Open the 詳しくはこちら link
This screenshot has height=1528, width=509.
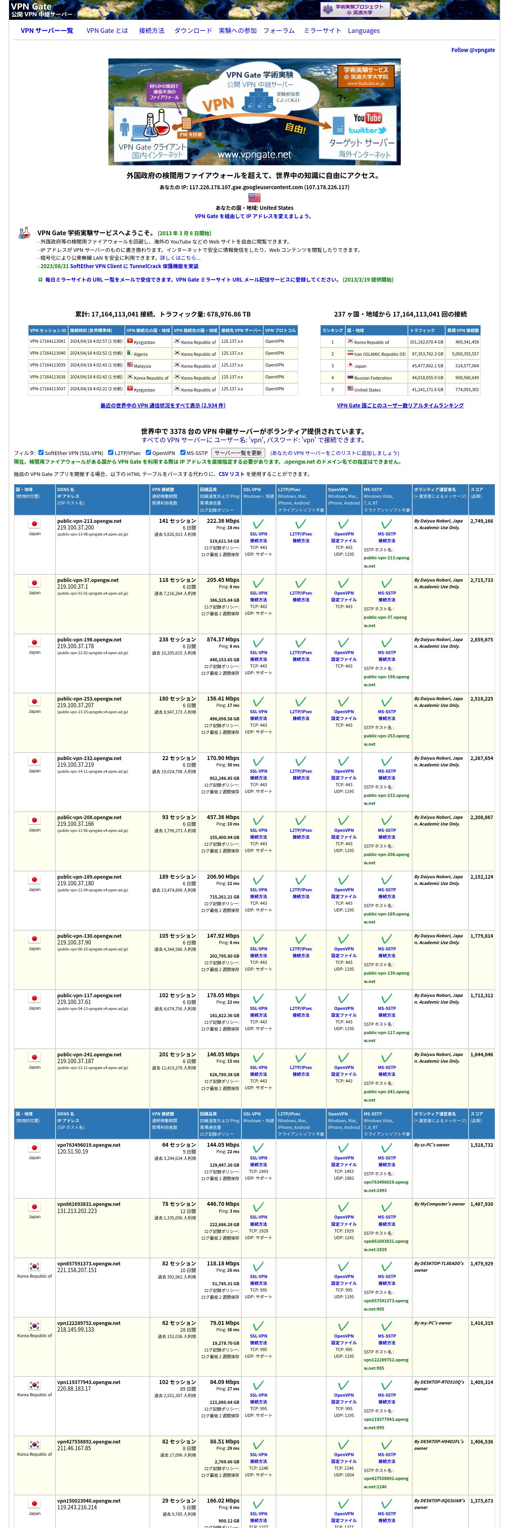(180, 258)
